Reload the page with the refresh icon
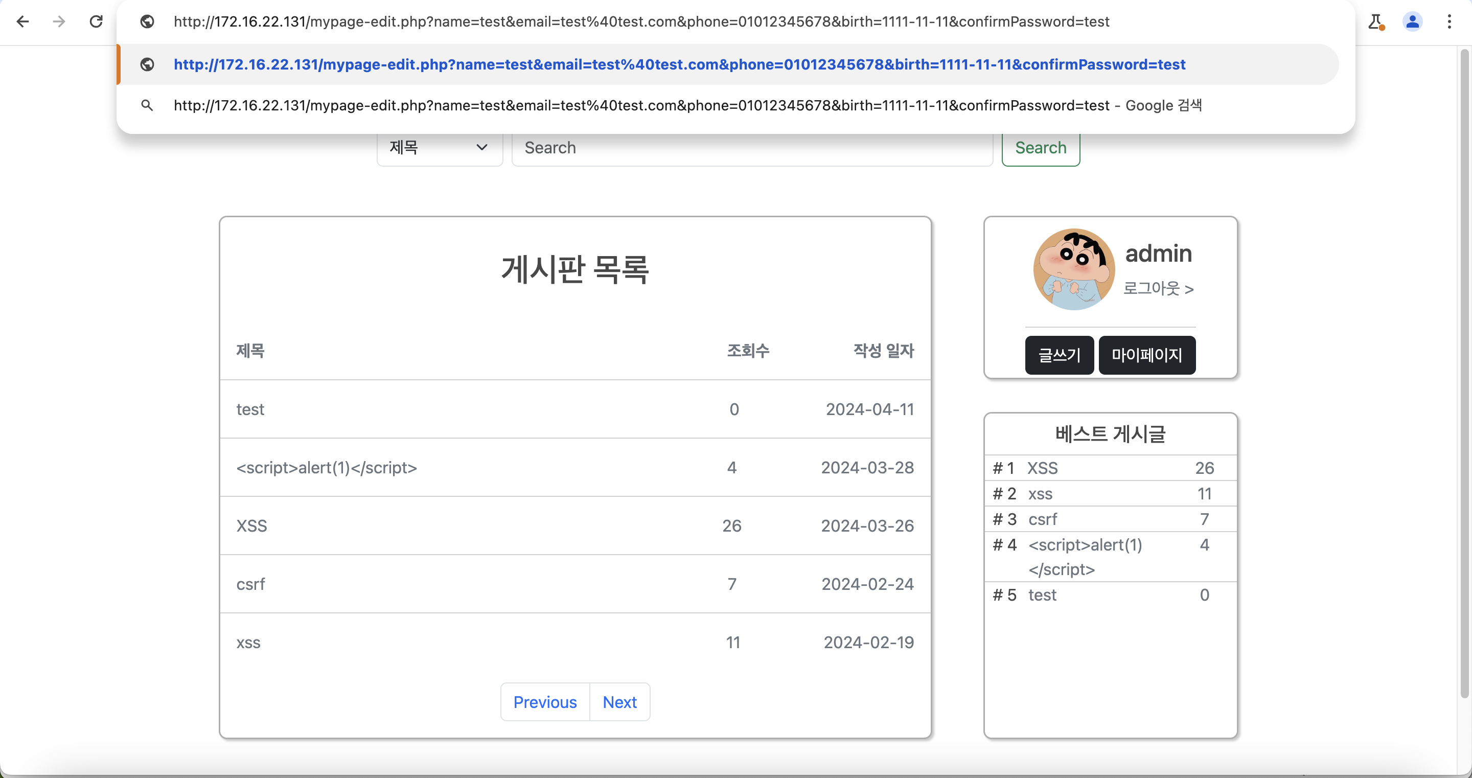 [96, 21]
